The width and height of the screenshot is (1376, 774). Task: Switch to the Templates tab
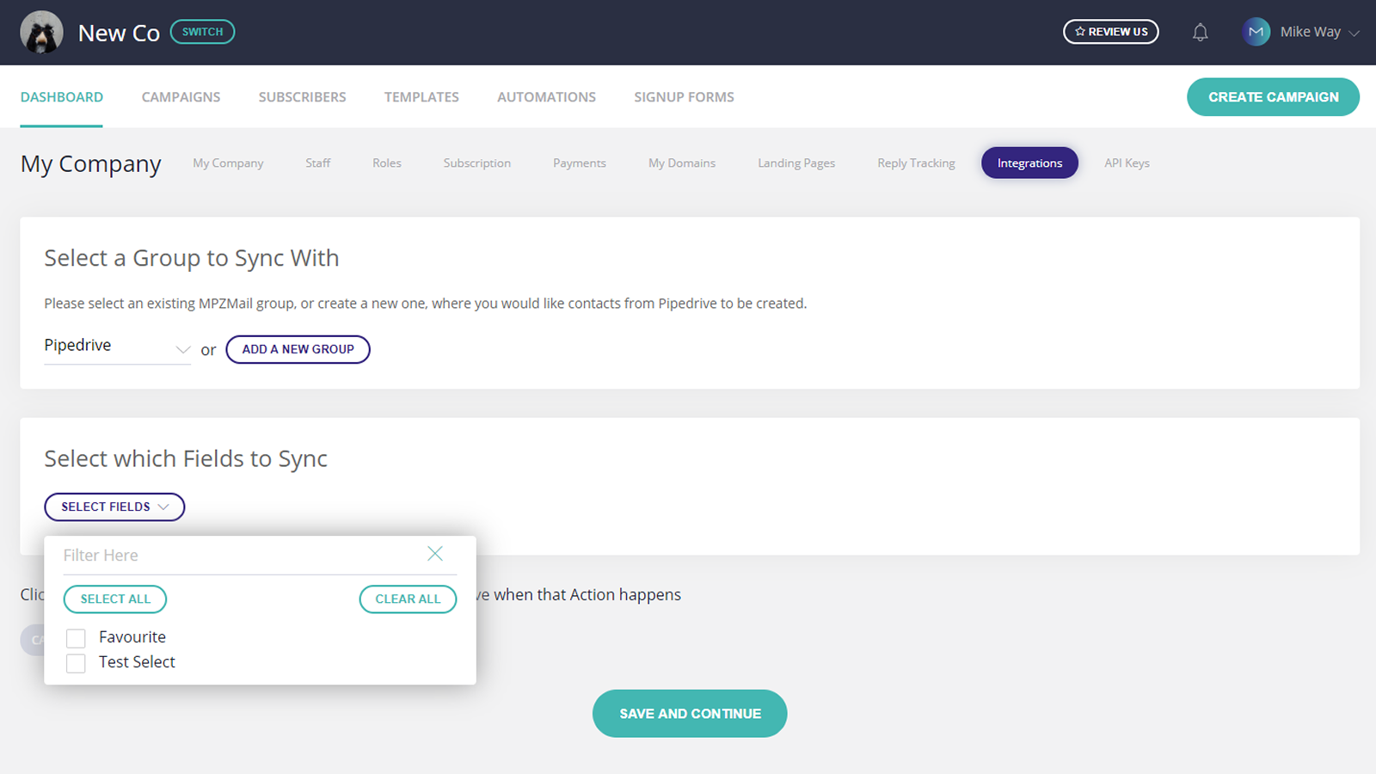click(421, 97)
